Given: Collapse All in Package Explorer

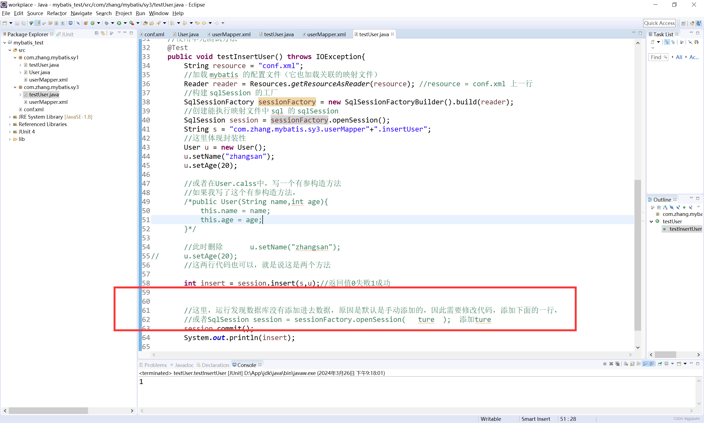Looking at the screenshot, I should pyautogui.click(x=97, y=33).
